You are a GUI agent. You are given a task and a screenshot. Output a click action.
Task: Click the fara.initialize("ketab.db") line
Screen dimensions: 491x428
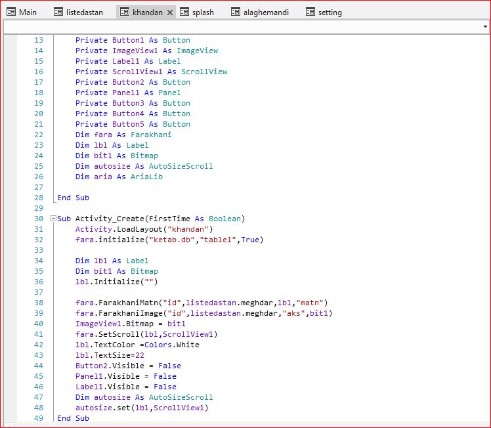pyautogui.click(x=169, y=240)
